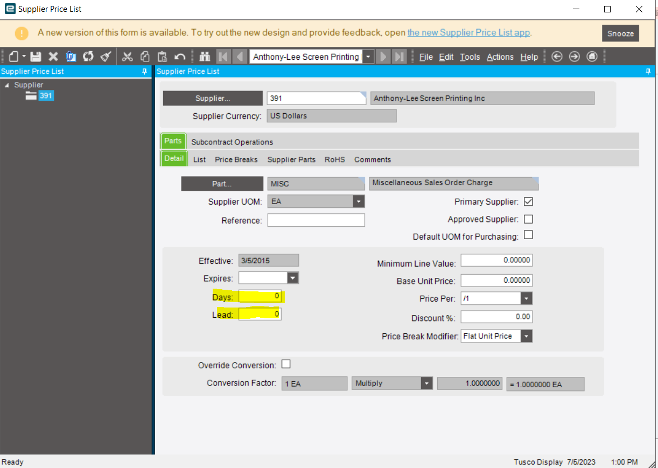Click the Cut scissors icon
Screen dimensions: 658x468
(x=128, y=57)
